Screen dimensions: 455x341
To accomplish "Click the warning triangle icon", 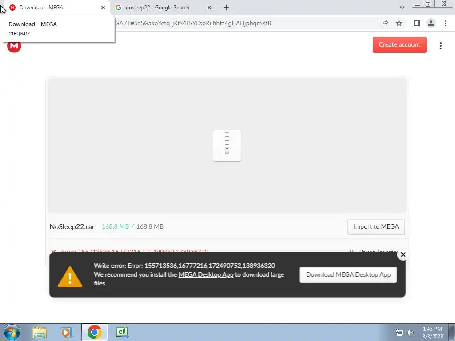I will click(70, 277).
